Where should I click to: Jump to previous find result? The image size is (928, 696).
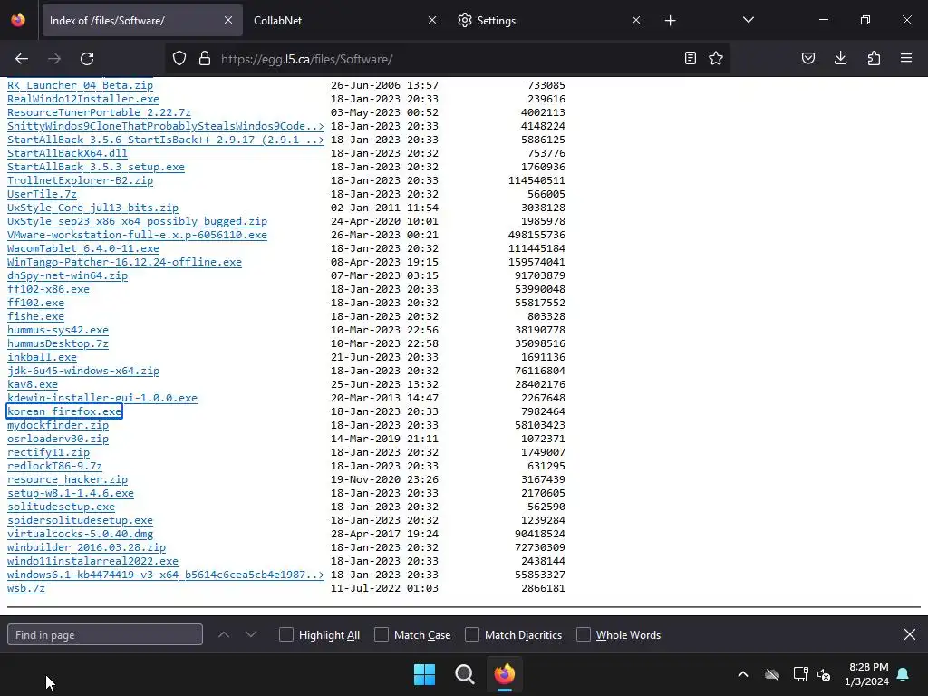click(224, 634)
